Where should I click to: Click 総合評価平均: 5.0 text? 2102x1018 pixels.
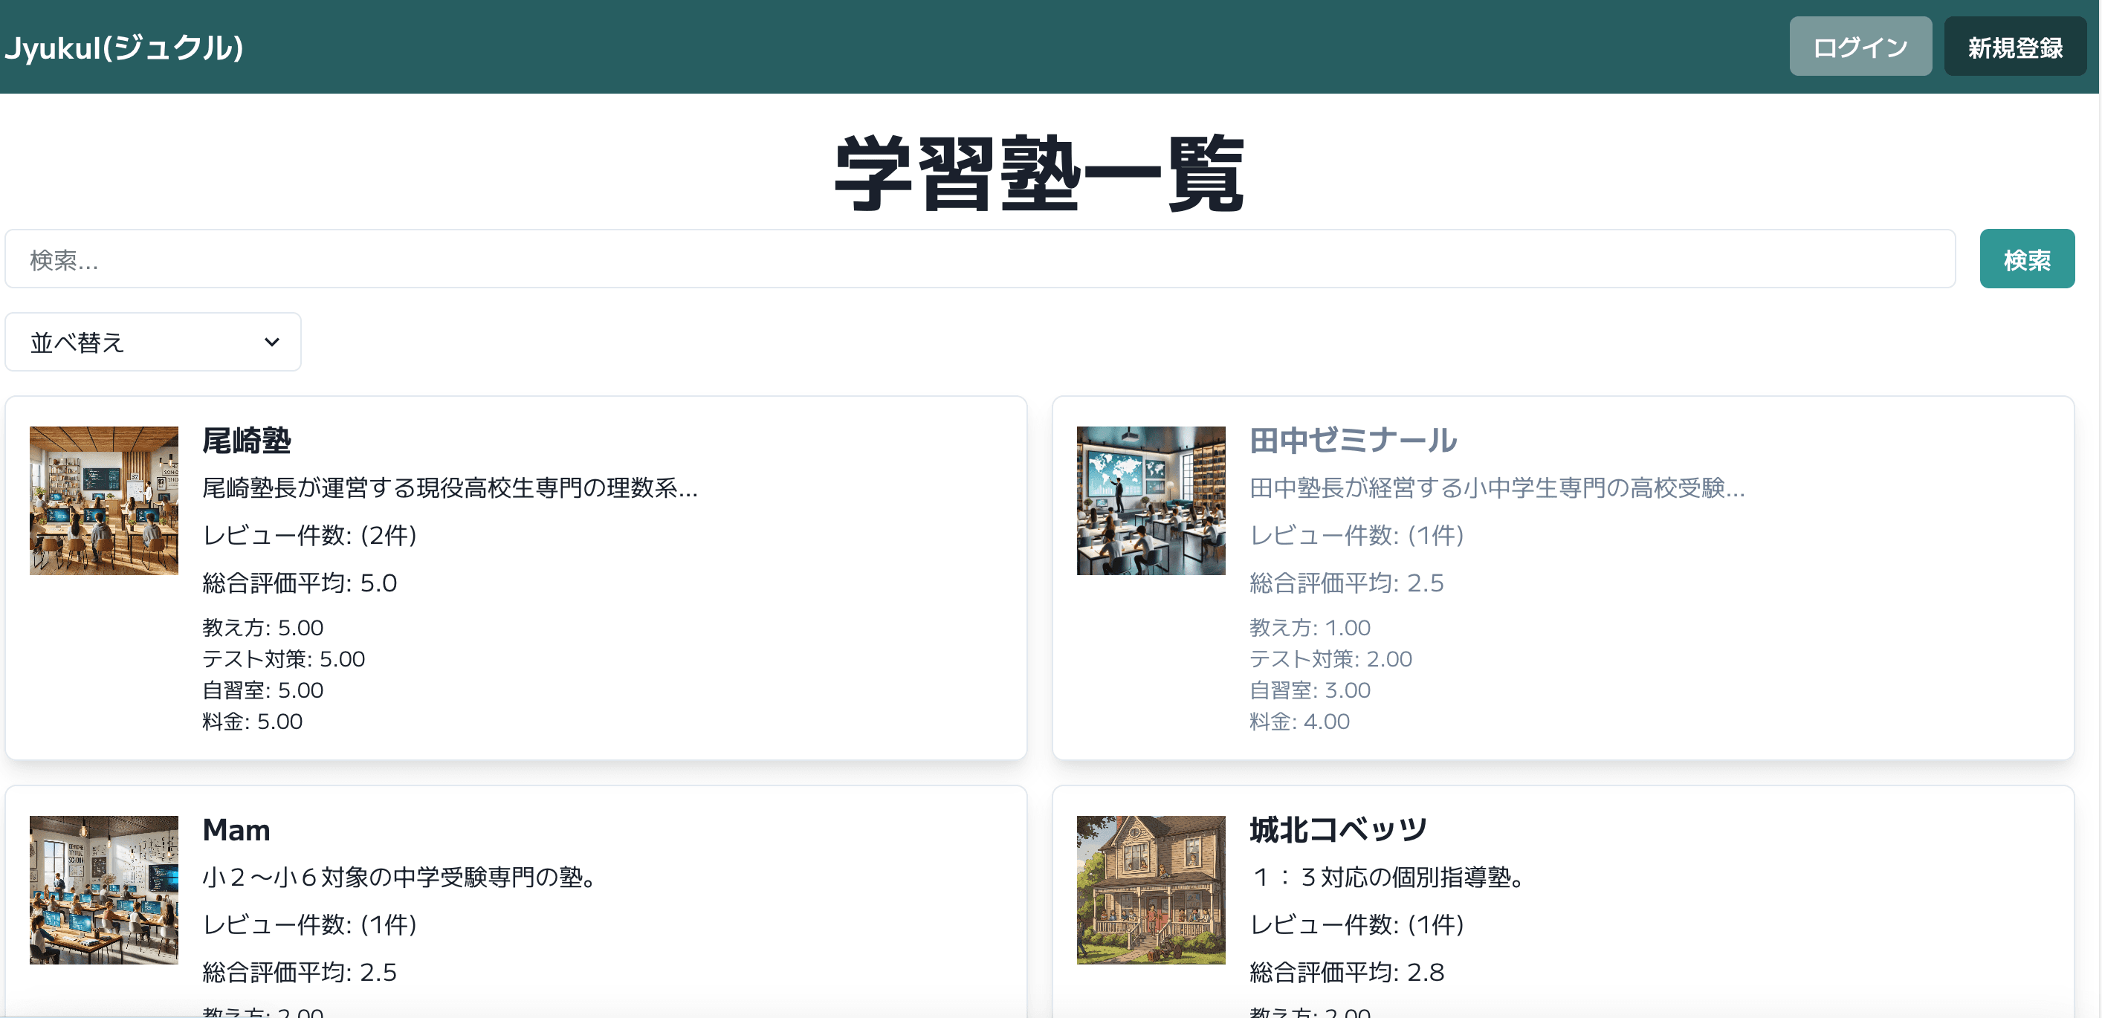point(300,583)
